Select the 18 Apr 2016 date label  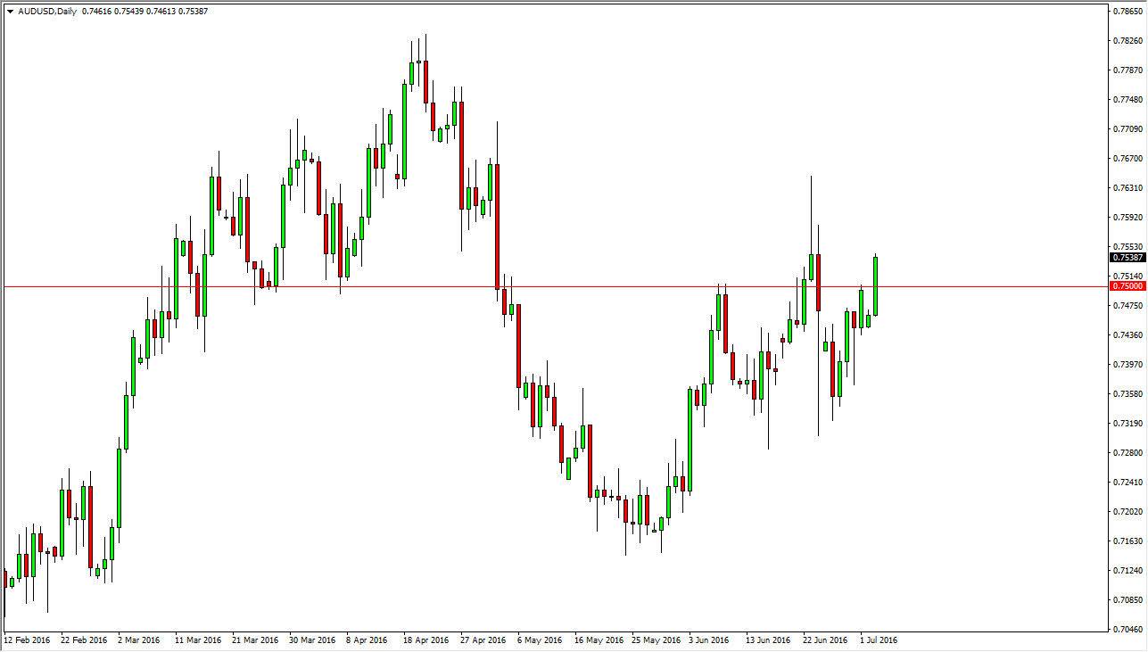pos(428,640)
